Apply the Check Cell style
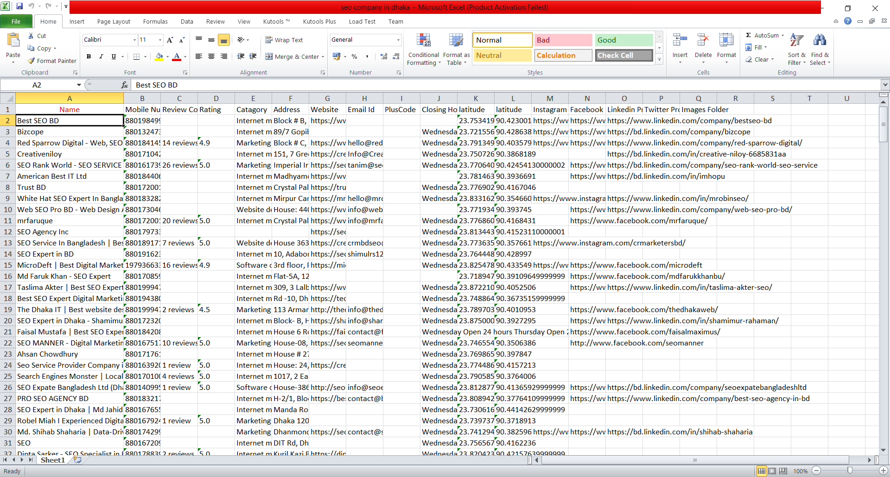This screenshot has height=477, width=890. point(624,55)
